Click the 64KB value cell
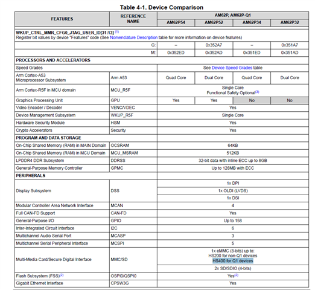The height and width of the screenshot is (290, 315). [x=233, y=146]
